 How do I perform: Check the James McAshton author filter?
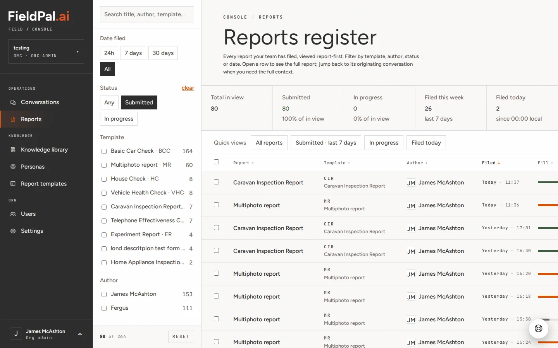click(104, 294)
